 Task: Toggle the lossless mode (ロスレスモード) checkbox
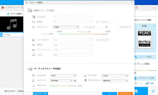[118, 27]
